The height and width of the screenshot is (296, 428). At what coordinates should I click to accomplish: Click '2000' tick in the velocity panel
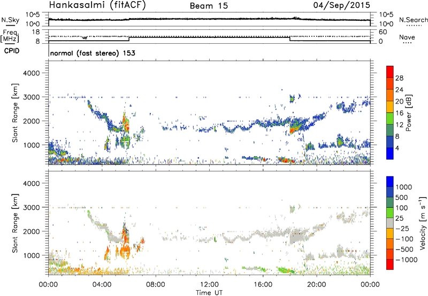coord(31,231)
